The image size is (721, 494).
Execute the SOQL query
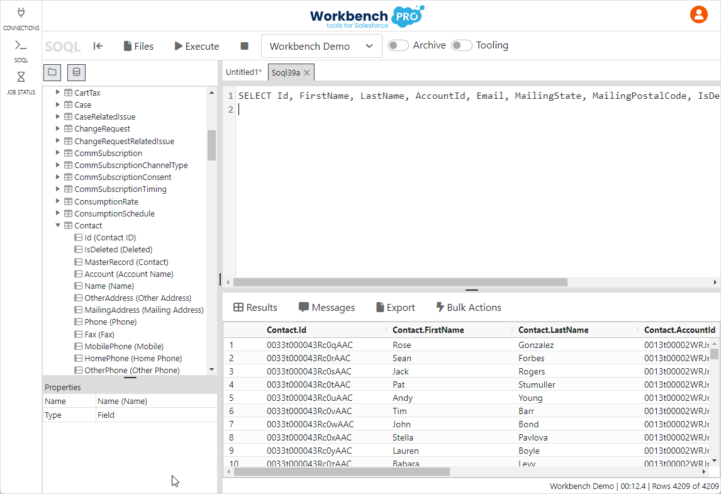(197, 46)
